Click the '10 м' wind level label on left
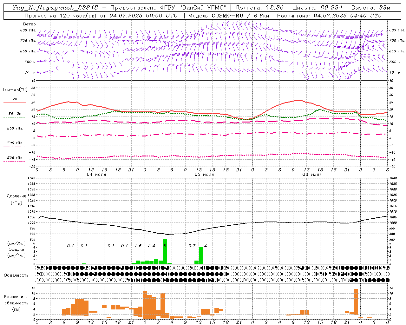This screenshot has width=406, height=325. (x=30, y=72)
